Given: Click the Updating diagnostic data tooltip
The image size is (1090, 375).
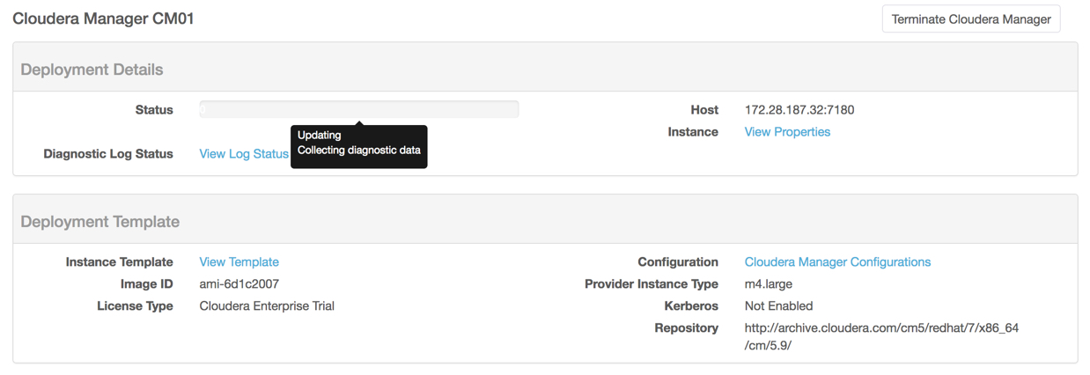Looking at the screenshot, I should [359, 146].
